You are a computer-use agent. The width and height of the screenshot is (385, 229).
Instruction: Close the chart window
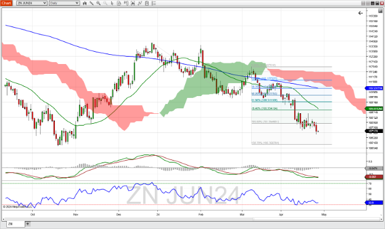point(381,3)
